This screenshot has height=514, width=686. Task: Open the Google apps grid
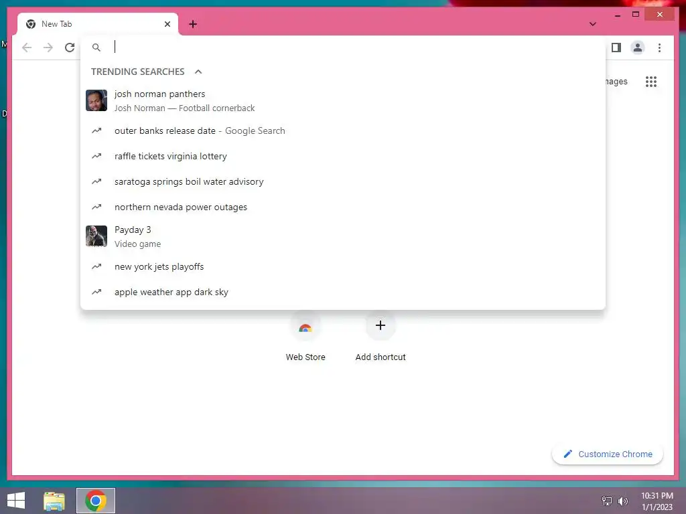651,81
